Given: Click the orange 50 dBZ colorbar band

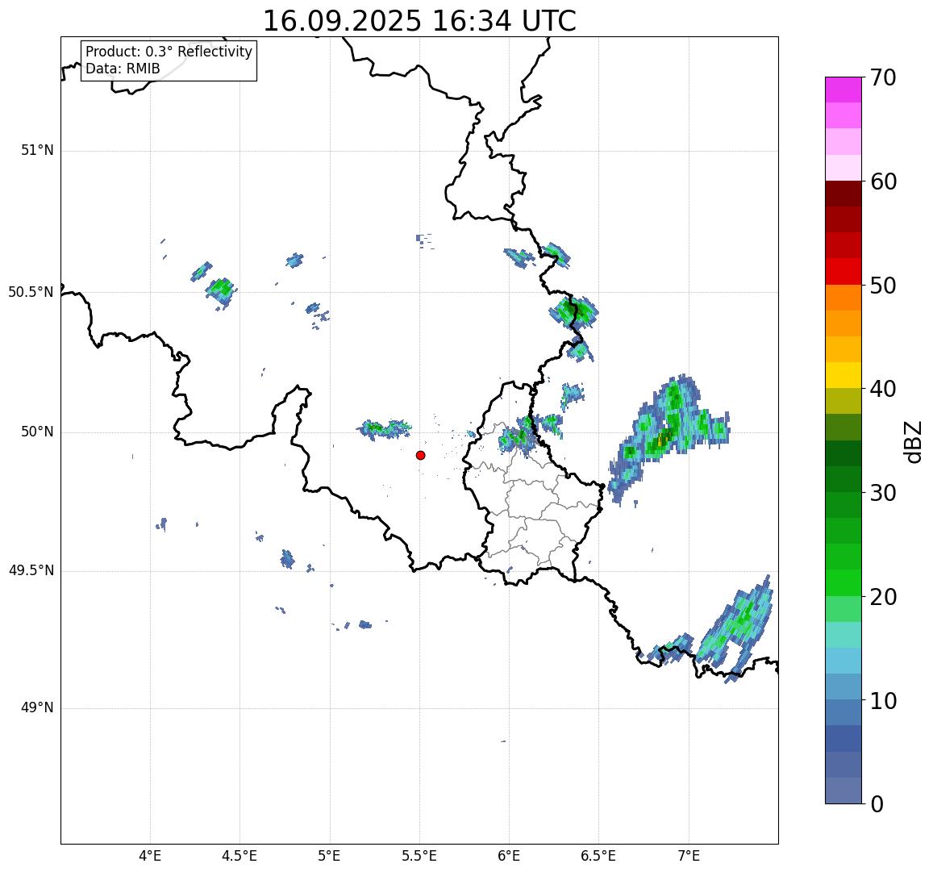Looking at the screenshot, I should click(x=843, y=298).
